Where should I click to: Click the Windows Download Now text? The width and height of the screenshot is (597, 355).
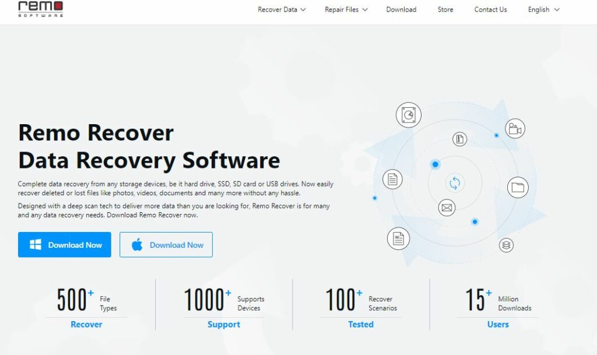pyautogui.click(x=75, y=245)
